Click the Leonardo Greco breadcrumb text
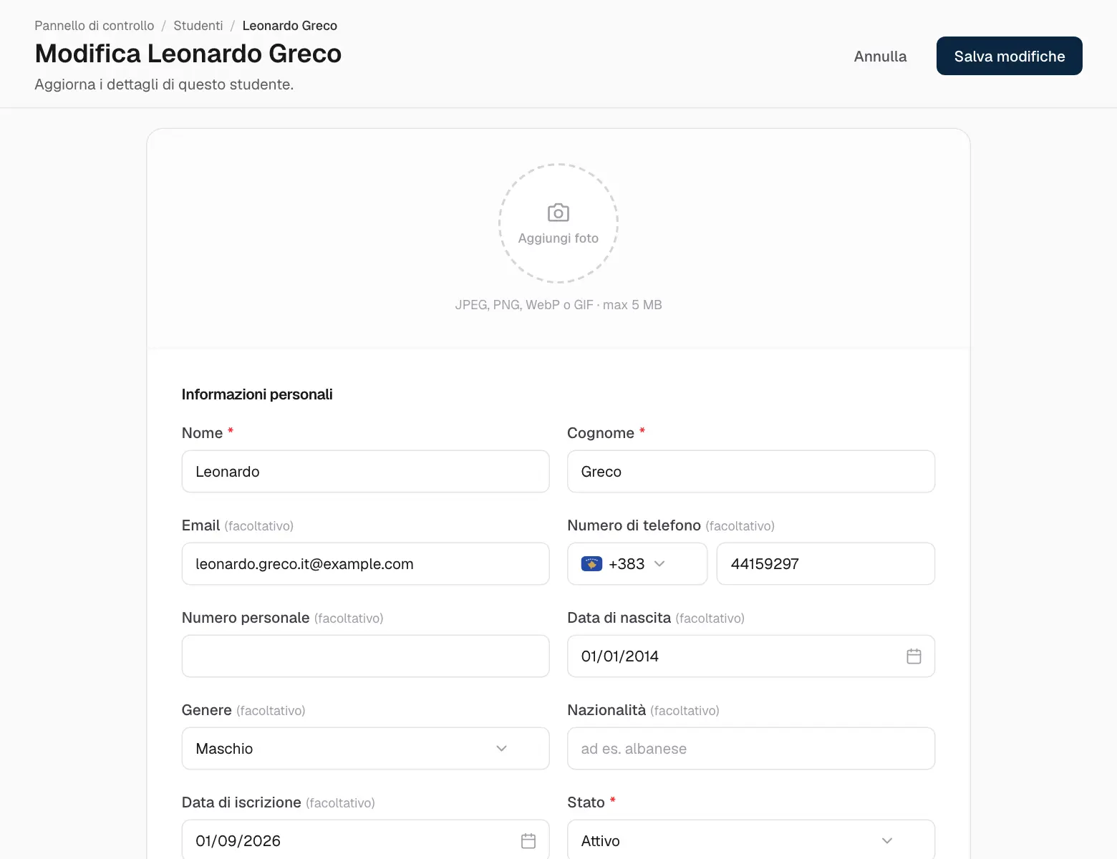This screenshot has width=1117, height=859. 290,26
